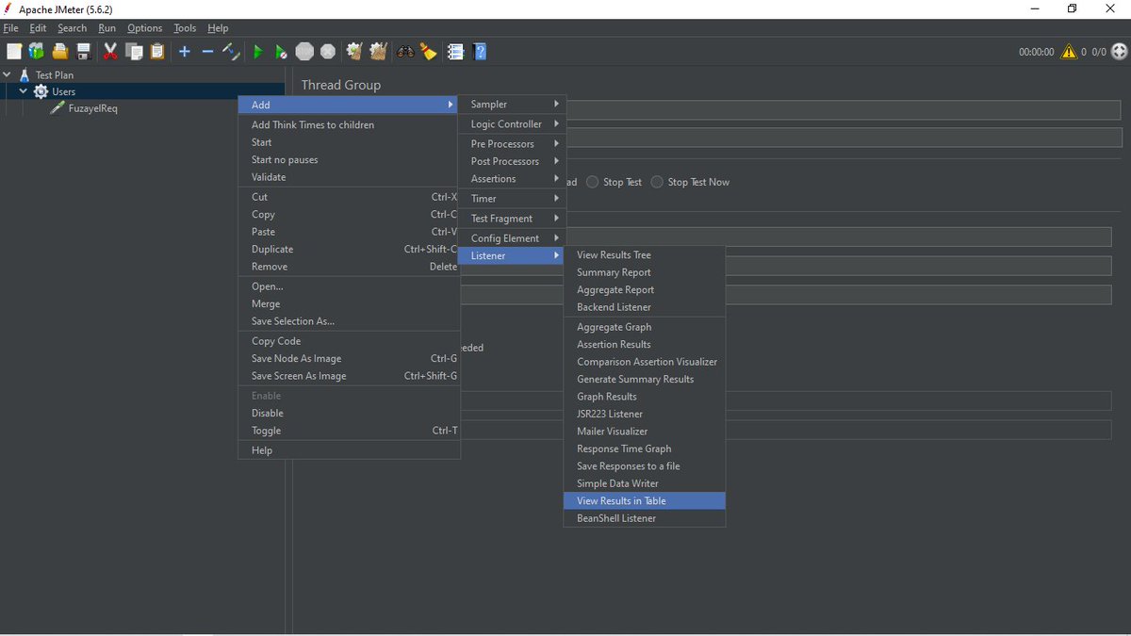This screenshot has width=1131, height=636.
Task: Open an existing test plan file
Action: tap(59, 51)
